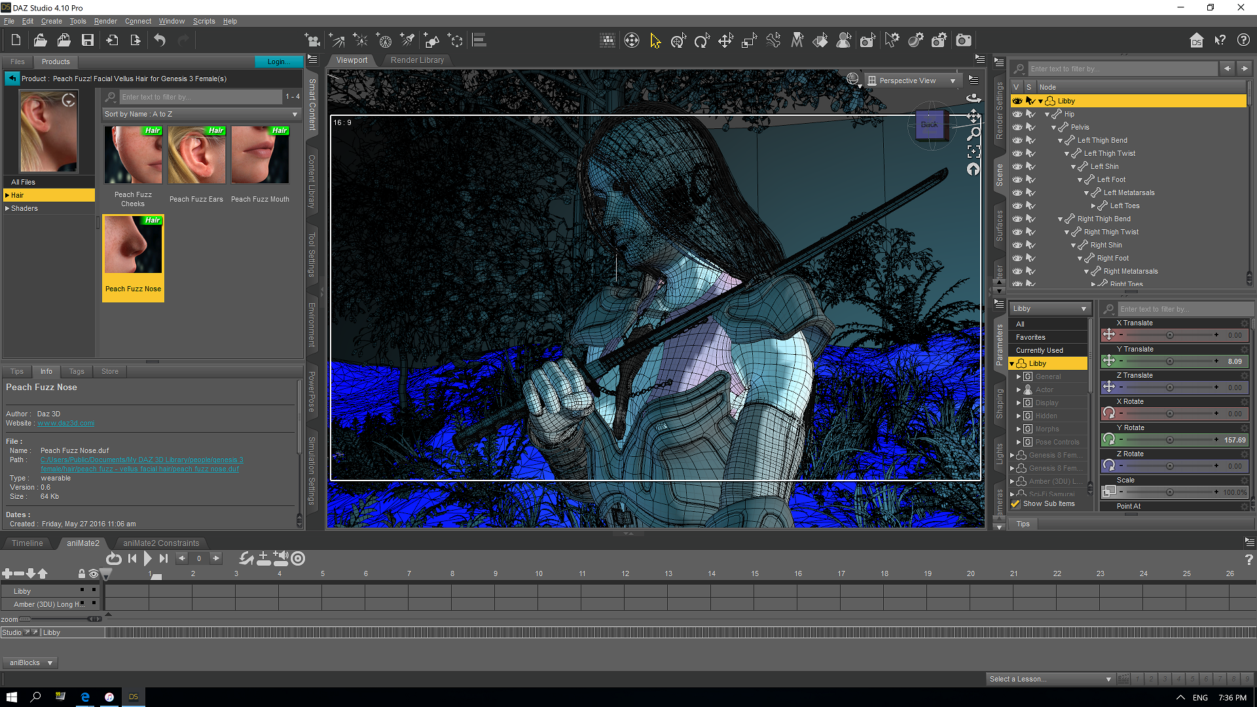Viewport: 1257px width, 707px height.
Task: Click aniMate2 go to start button
Action: coord(132,558)
